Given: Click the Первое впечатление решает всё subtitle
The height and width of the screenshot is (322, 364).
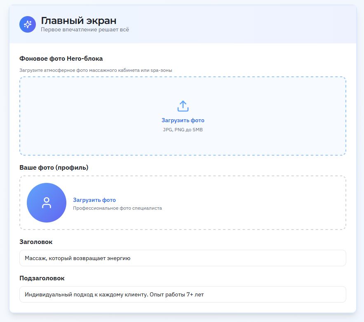Looking at the screenshot, I should [85, 30].
